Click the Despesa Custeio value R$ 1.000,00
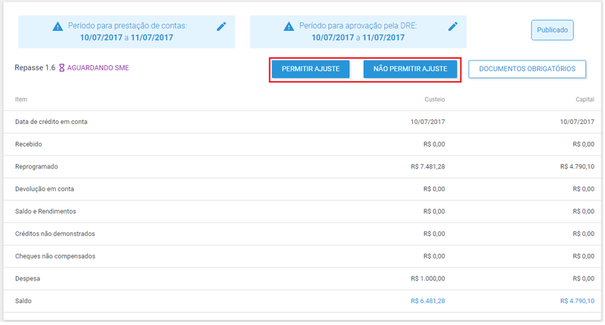This screenshot has width=605, height=325. (428, 278)
